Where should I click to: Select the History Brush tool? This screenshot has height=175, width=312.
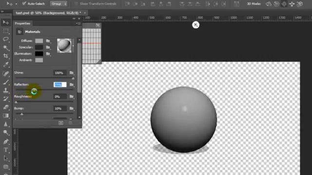[x=6, y=99]
